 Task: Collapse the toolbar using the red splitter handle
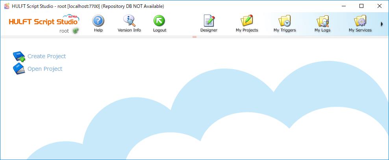coord(194,37)
